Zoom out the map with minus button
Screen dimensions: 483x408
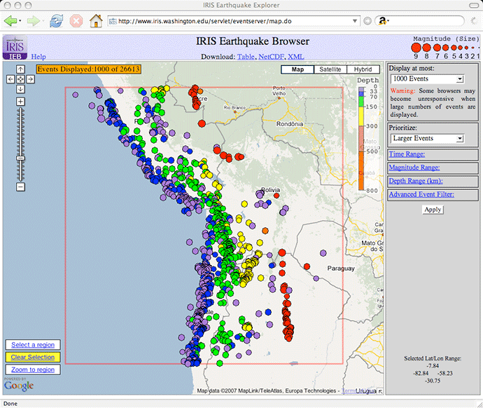(20, 186)
